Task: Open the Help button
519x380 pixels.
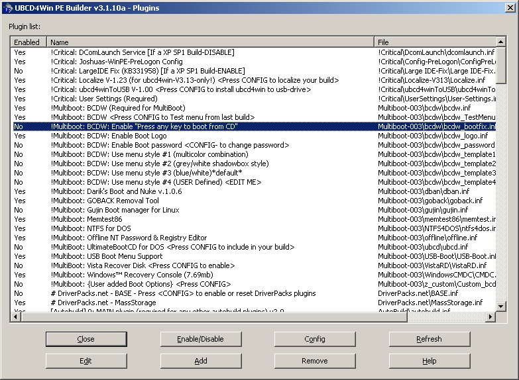Action: tap(430, 361)
